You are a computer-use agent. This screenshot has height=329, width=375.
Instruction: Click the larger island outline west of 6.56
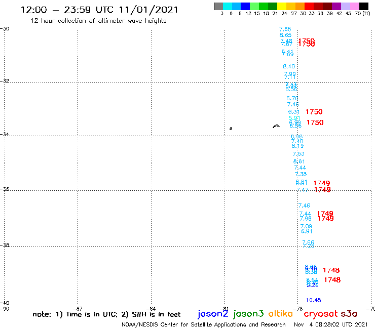pyautogui.click(x=276, y=126)
